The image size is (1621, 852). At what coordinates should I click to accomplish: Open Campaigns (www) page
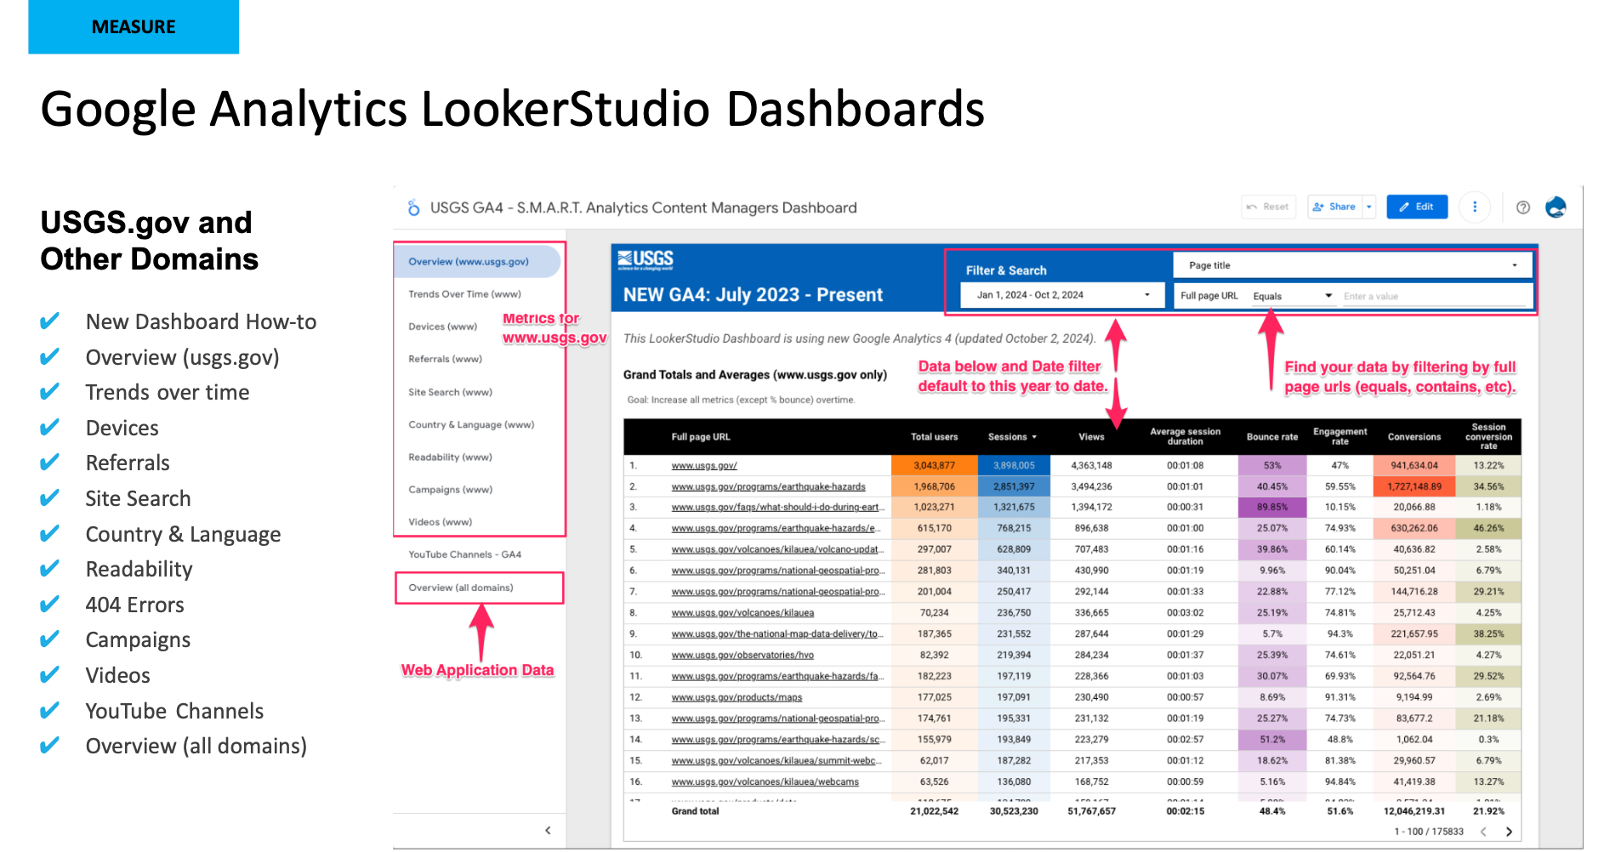click(450, 489)
